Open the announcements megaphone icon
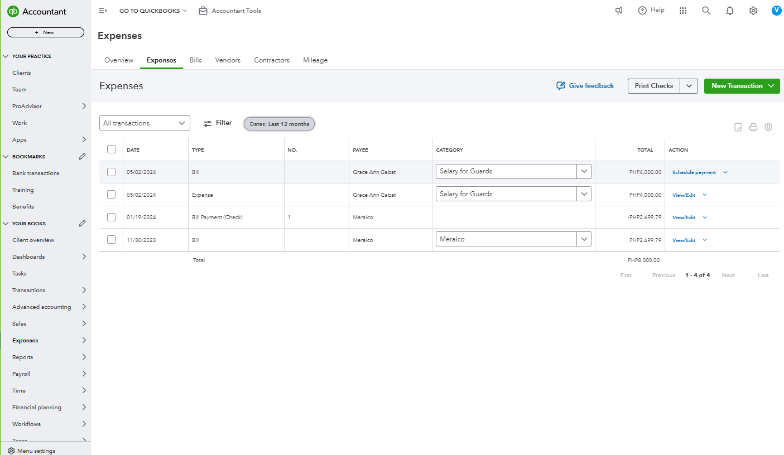Screen dimensions: 784x455 619,11
